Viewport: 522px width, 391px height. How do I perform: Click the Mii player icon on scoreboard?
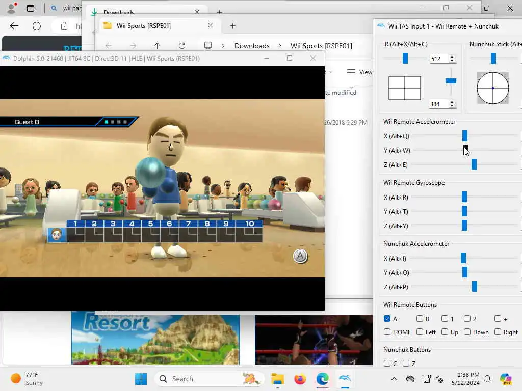[x=57, y=235]
